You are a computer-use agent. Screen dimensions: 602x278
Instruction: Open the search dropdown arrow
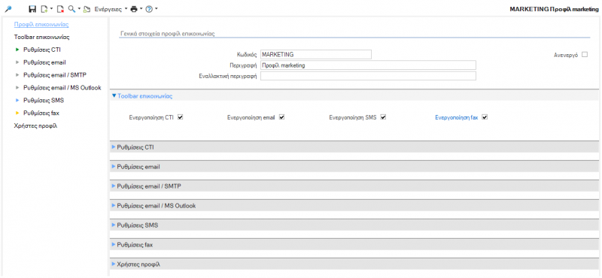coord(79,9)
